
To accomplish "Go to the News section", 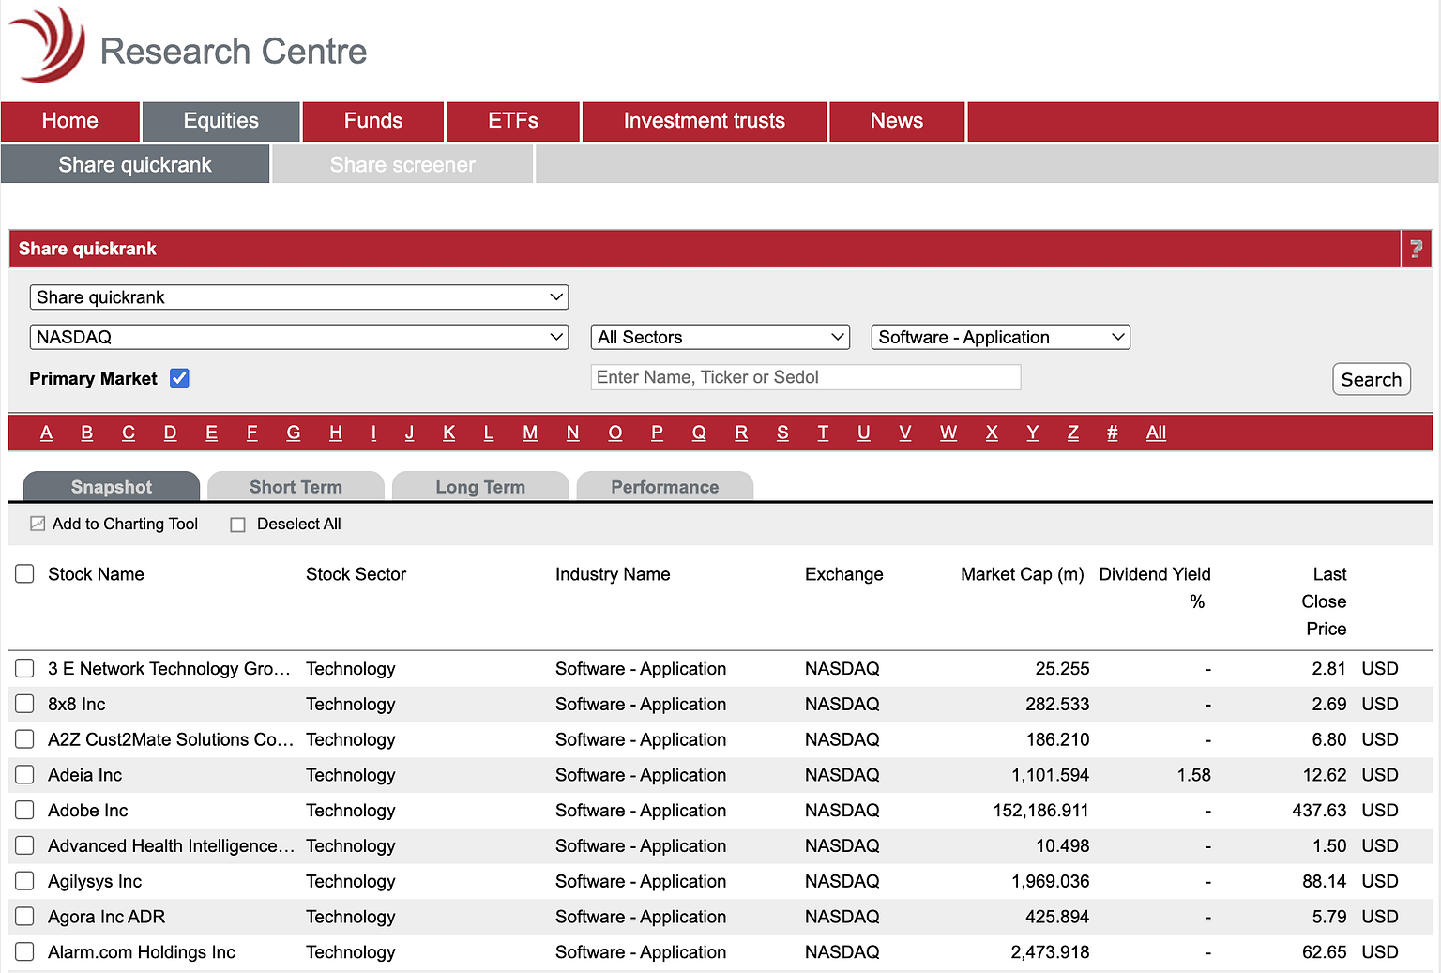I will click(x=896, y=121).
